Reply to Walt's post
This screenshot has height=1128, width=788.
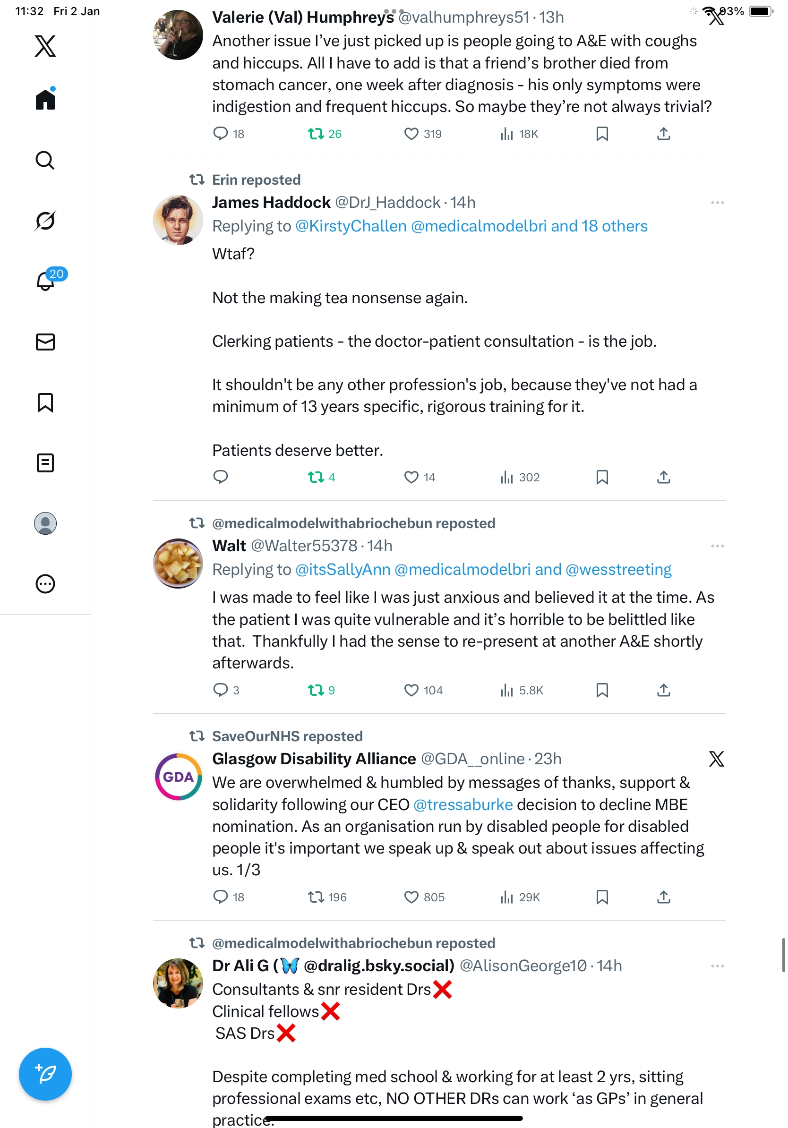point(221,690)
